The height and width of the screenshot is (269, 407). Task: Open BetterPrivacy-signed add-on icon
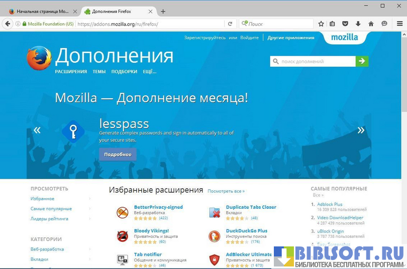coord(122,212)
